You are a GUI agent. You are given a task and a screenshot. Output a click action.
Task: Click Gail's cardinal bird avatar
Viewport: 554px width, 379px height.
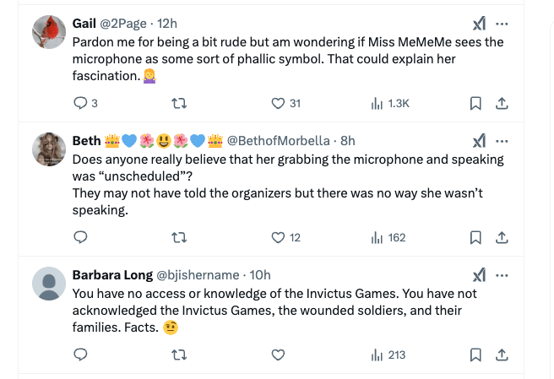[x=49, y=33]
